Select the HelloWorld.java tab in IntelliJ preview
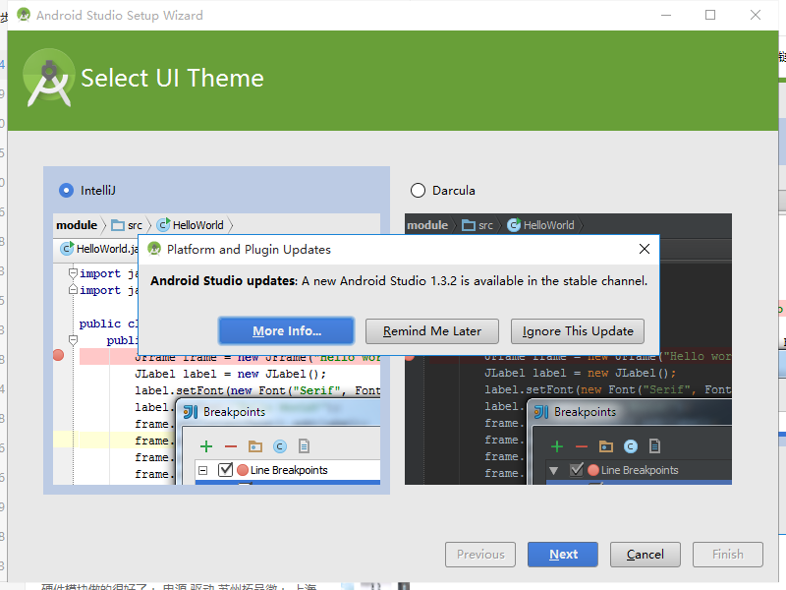This screenshot has height=590, width=786. (x=99, y=249)
